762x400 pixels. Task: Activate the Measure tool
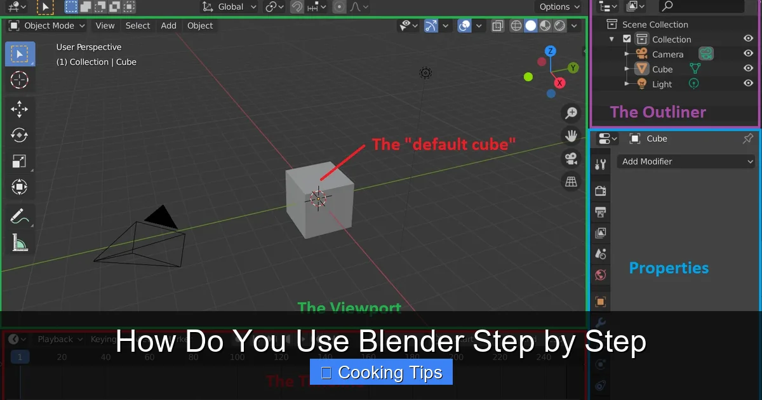click(20, 243)
